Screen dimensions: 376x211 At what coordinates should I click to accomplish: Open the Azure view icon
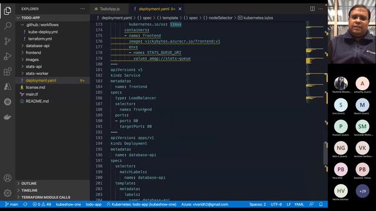click(8, 87)
